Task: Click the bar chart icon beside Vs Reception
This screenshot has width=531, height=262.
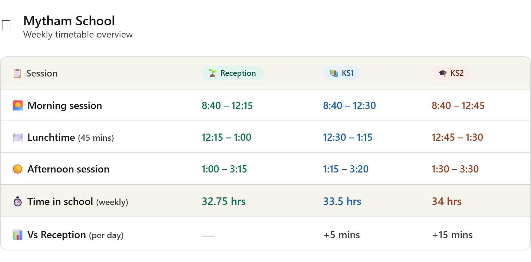Action: click(18, 235)
